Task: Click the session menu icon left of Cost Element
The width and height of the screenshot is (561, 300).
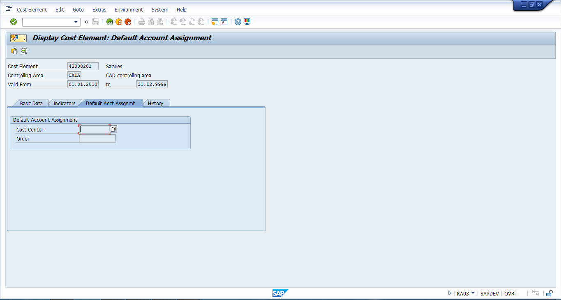Action: 9,9
